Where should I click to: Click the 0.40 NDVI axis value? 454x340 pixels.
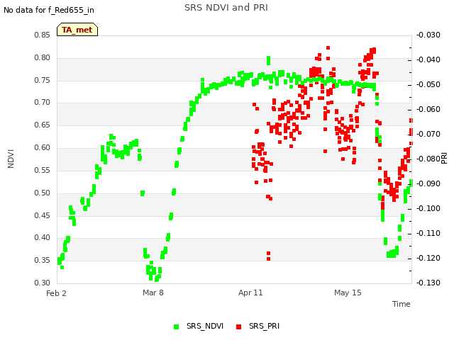coord(43,238)
